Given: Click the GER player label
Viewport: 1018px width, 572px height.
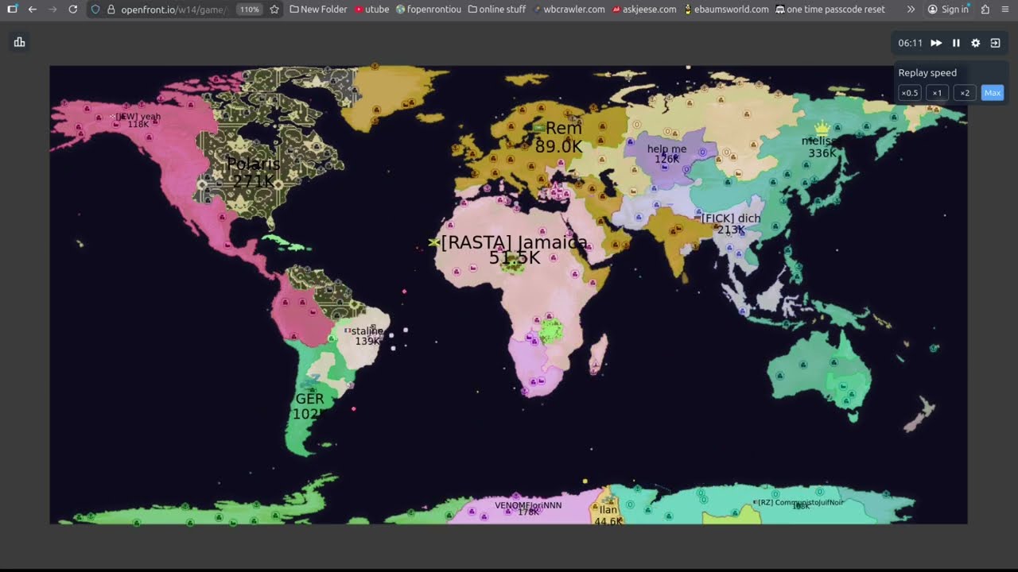Looking at the screenshot, I should 309,399.
